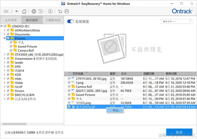The image size is (197, 139).
Task: Select the 个人 folder in the tree
Action: 21,42
